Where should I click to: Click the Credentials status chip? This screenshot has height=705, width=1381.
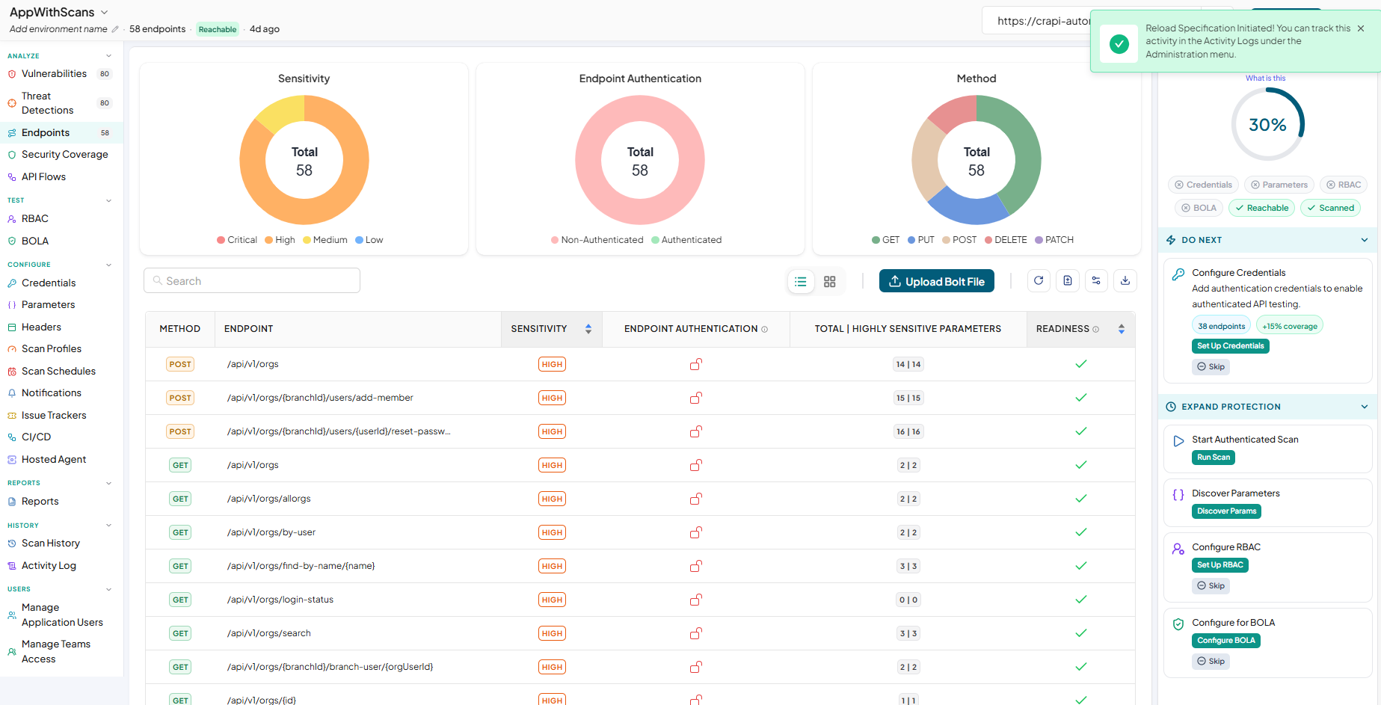(1203, 185)
